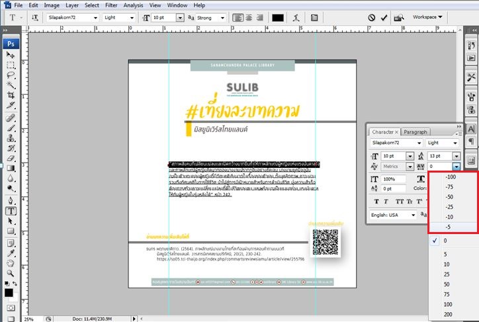Open the Actions panel from right dock

pyautogui.click(x=471, y=58)
